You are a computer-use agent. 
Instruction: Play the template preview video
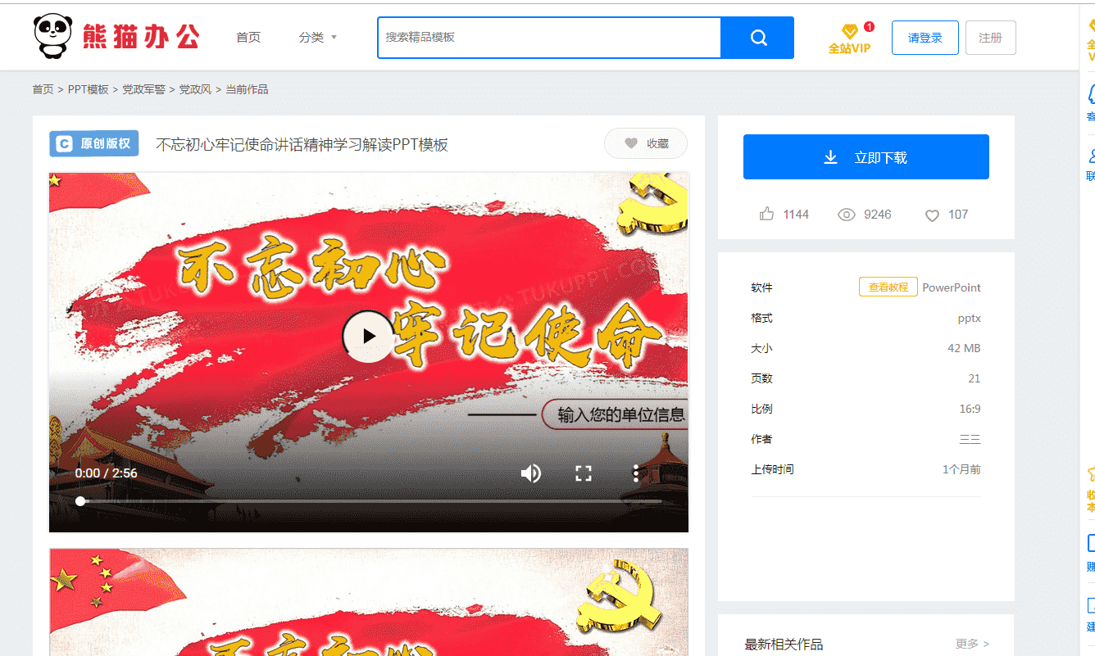[x=368, y=336]
